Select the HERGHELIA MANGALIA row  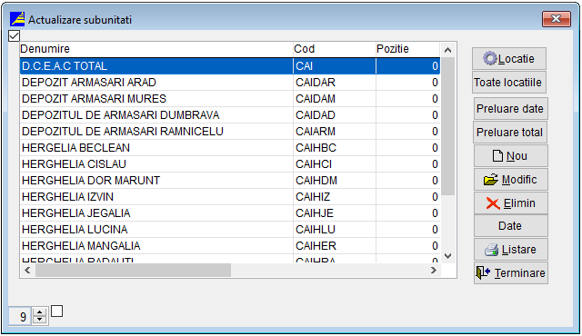(x=230, y=246)
